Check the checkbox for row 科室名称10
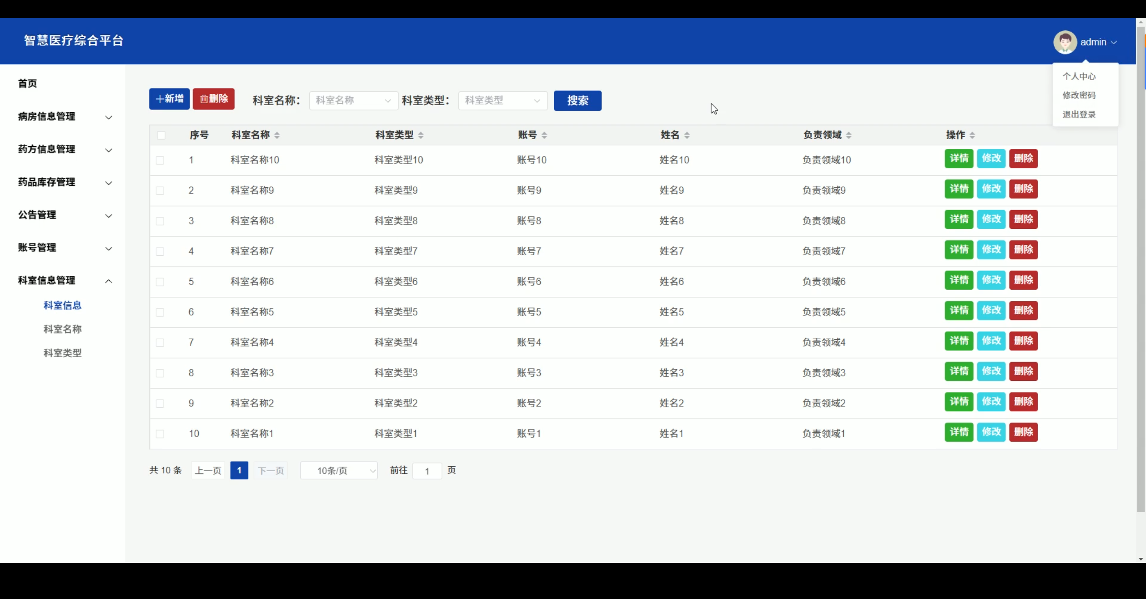The height and width of the screenshot is (599, 1146). tap(160, 160)
